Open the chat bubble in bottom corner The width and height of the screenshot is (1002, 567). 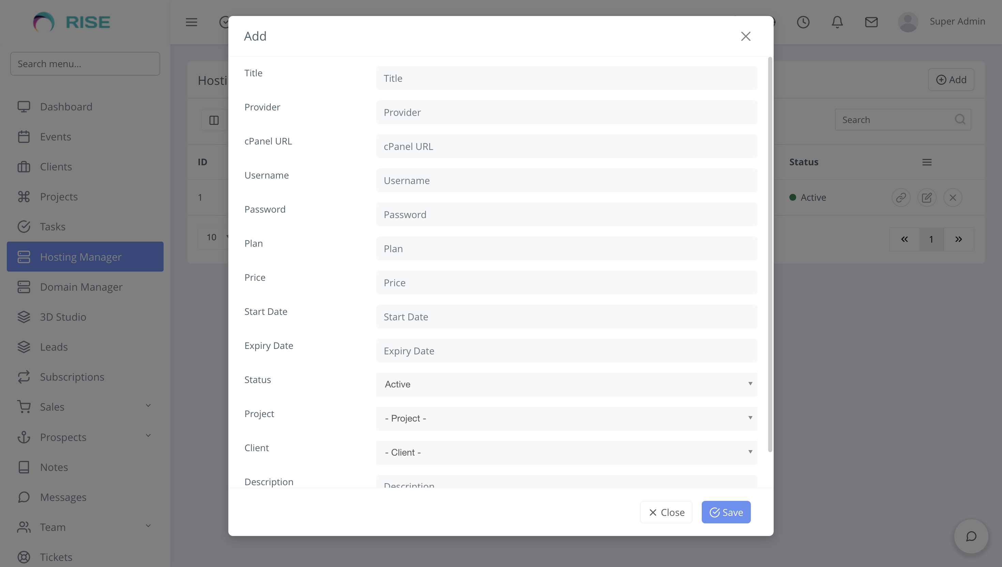pyautogui.click(x=971, y=536)
